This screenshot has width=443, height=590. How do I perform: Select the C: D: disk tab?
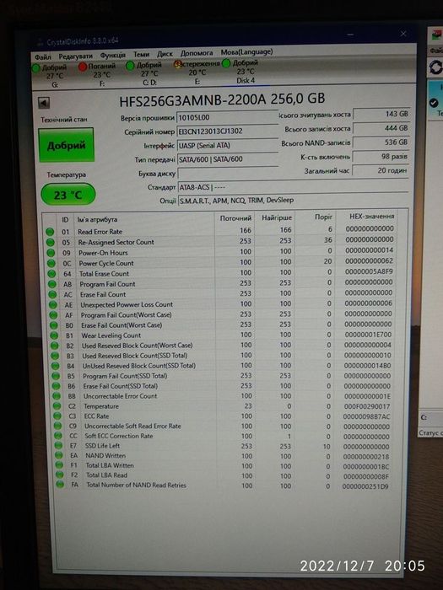click(x=144, y=73)
